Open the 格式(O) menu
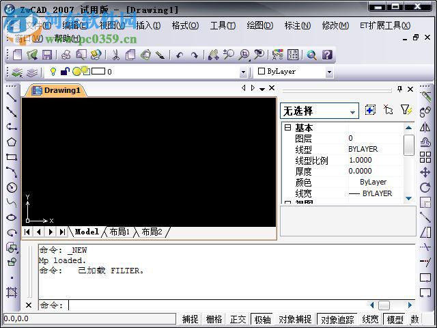Screen dimensions: 437x328 click(x=185, y=26)
